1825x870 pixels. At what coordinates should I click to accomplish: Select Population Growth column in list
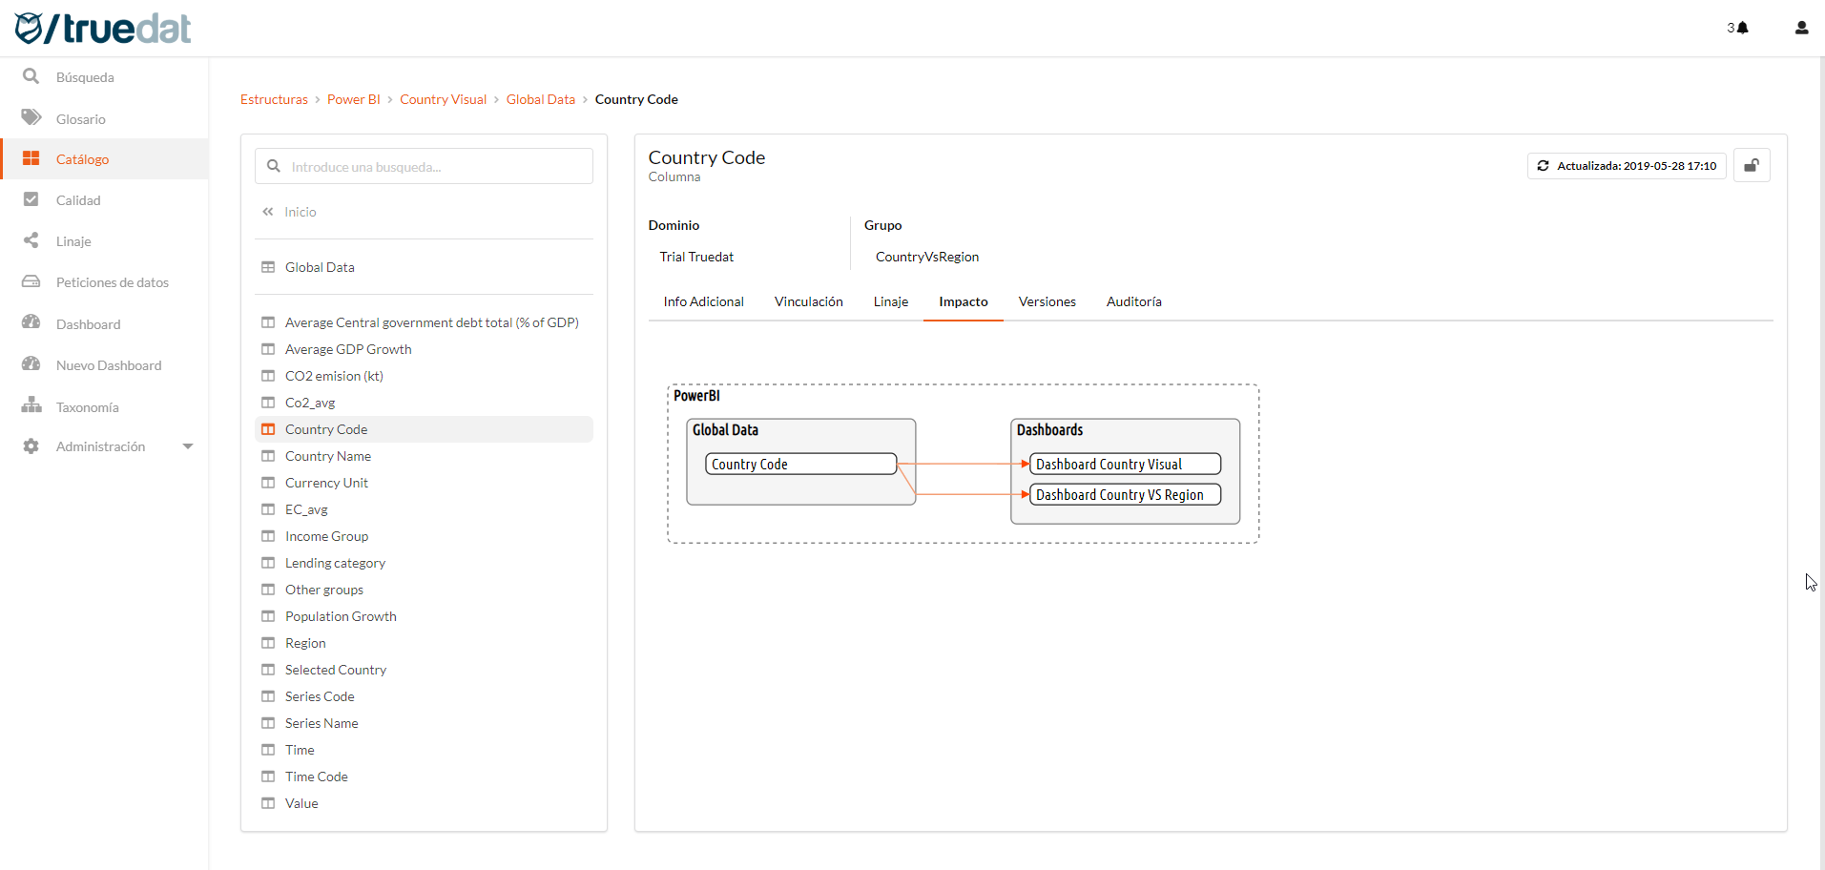click(341, 616)
